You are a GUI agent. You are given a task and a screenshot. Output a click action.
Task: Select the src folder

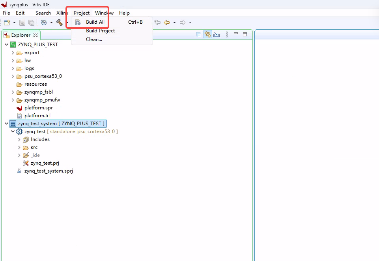tap(34, 147)
